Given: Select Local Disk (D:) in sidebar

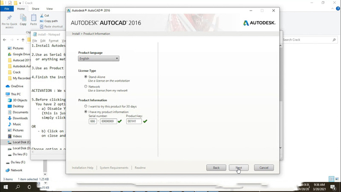Looking at the screenshot, I should pos(19,148).
